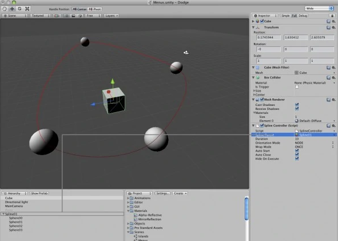Uncheck the Auto Start option
This screenshot has height=241, width=338.
(x=297, y=151)
